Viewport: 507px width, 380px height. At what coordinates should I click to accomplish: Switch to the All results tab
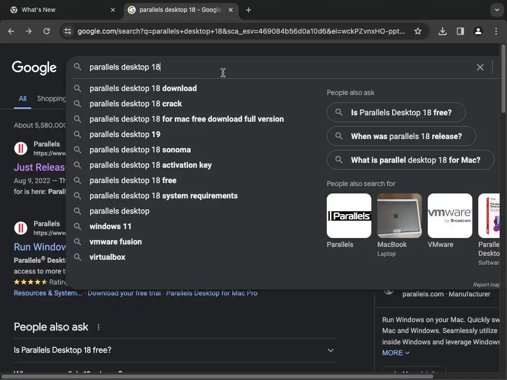(22, 98)
